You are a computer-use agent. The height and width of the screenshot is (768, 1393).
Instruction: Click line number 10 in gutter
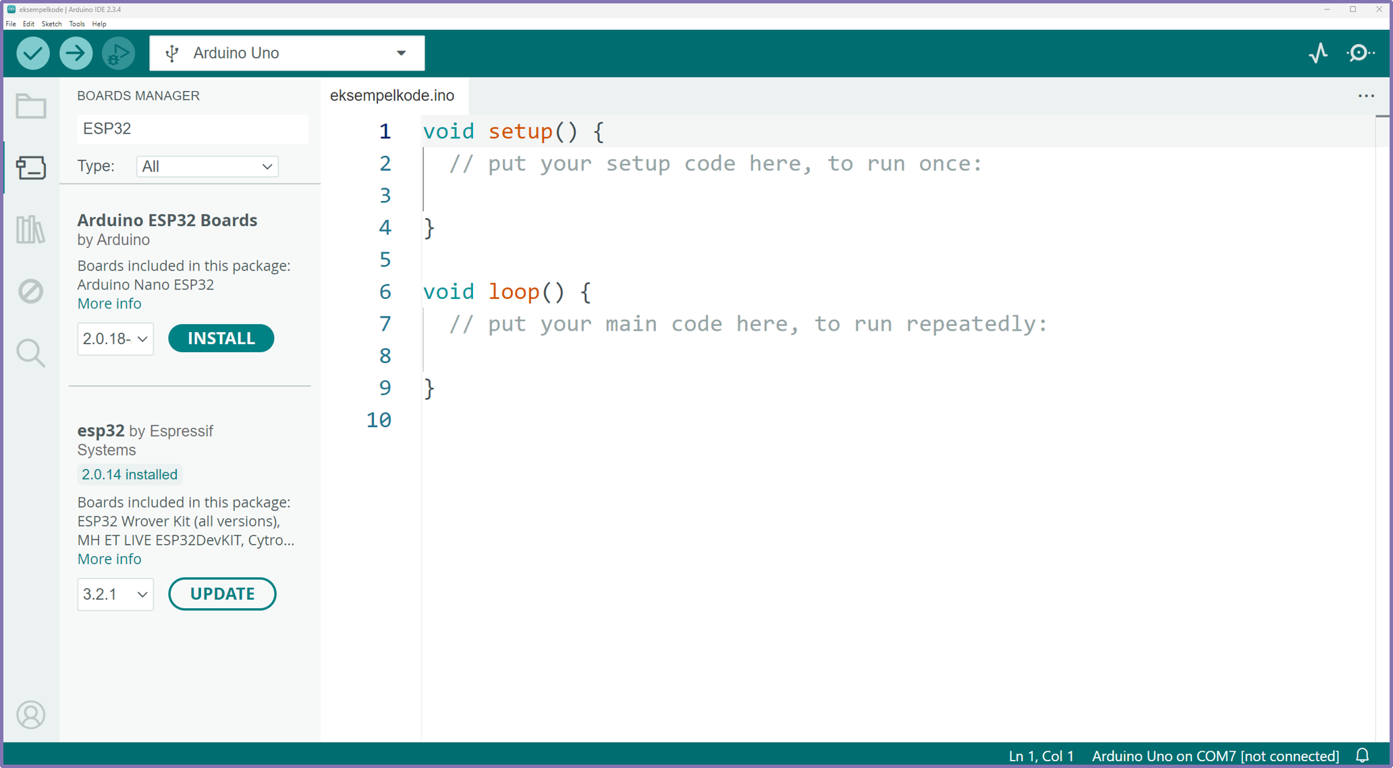pyautogui.click(x=379, y=420)
